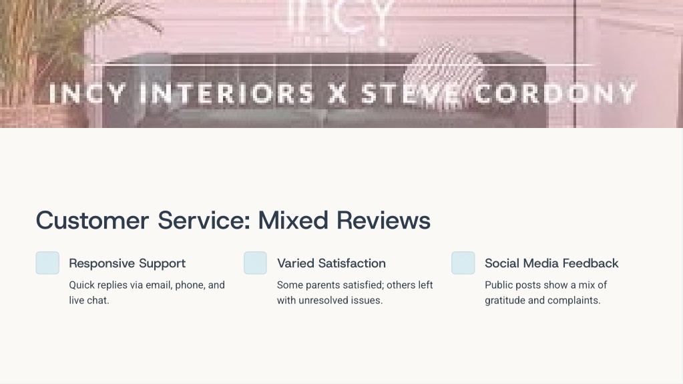Click 'INCY INTERIORS' in the banner title
The width and height of the screenshot is (683, 384).
click(x=181, y=93)
